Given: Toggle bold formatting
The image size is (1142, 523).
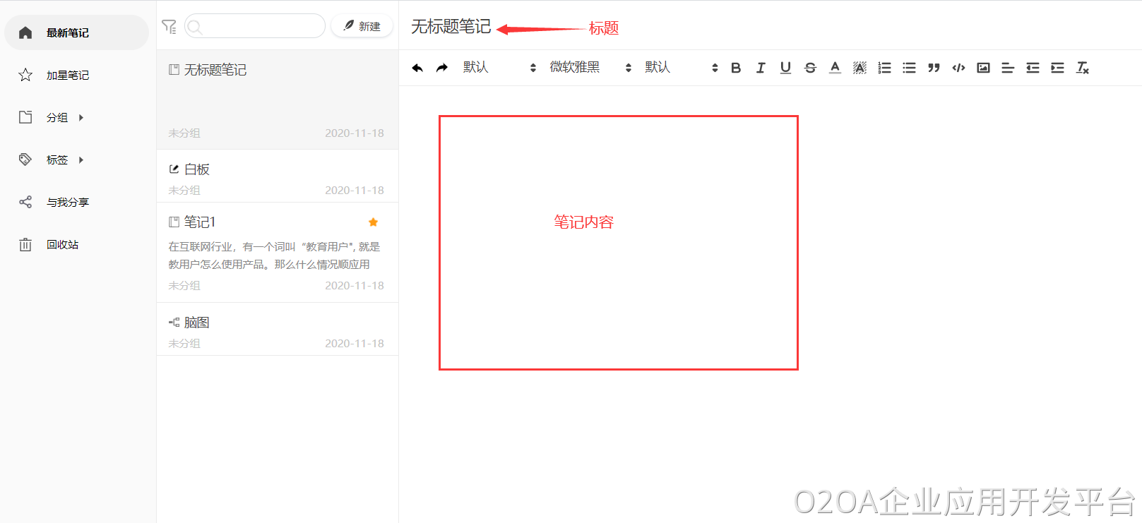Looking at the screenshot, I should coord(736,68).
